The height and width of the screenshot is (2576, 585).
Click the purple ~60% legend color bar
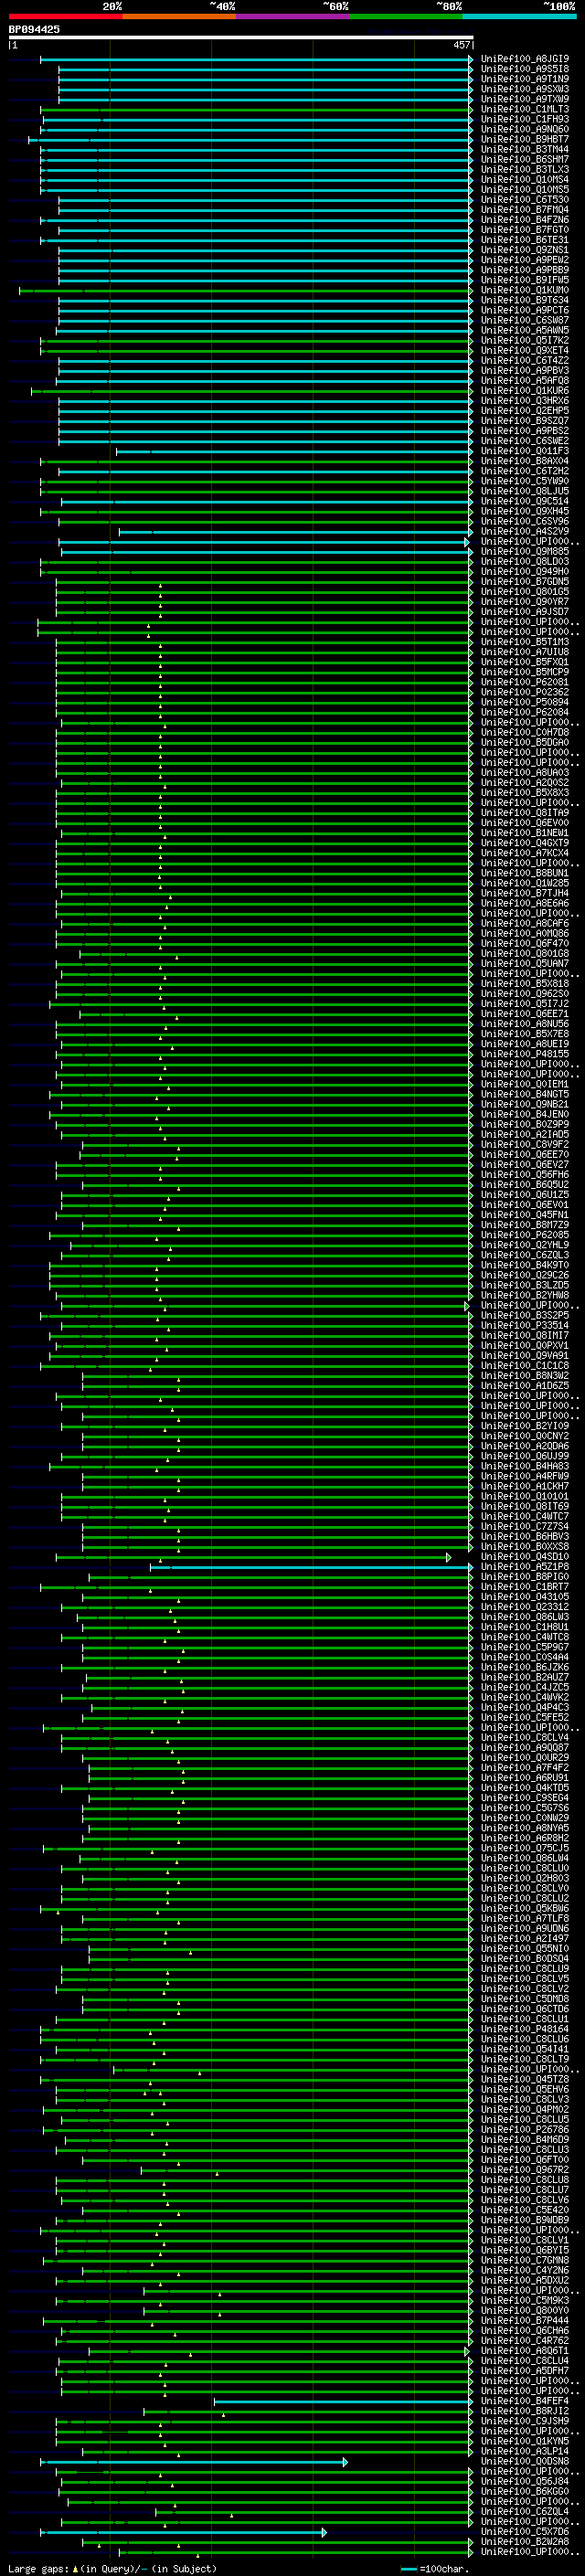(x=292, y=16)
